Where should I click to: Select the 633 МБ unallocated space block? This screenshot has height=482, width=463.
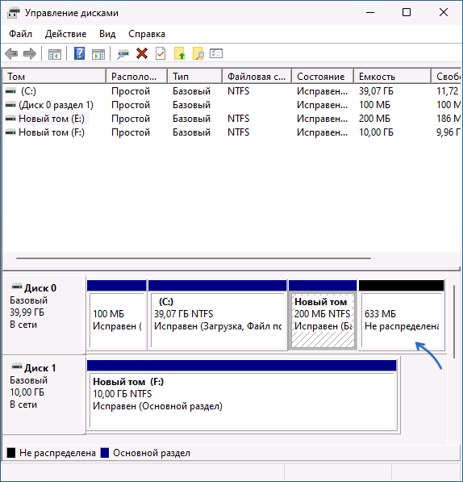click(402, 315)
